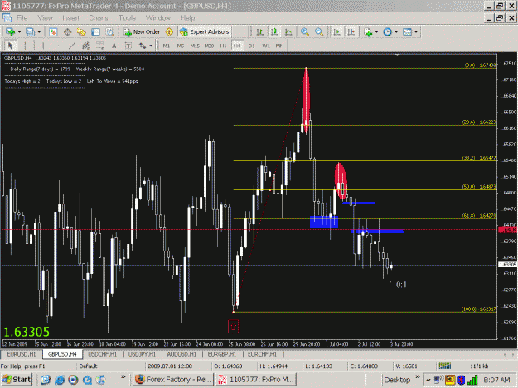The image size is (518, 388).
Task: Select the Crosshair tool
Action: pos(25,46)
